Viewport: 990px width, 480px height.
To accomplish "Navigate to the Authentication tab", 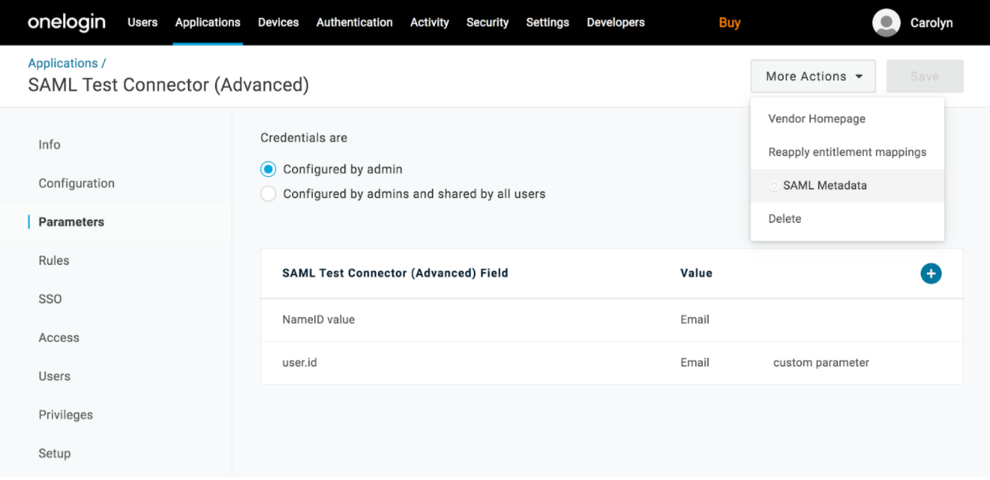I will [354, 23].
